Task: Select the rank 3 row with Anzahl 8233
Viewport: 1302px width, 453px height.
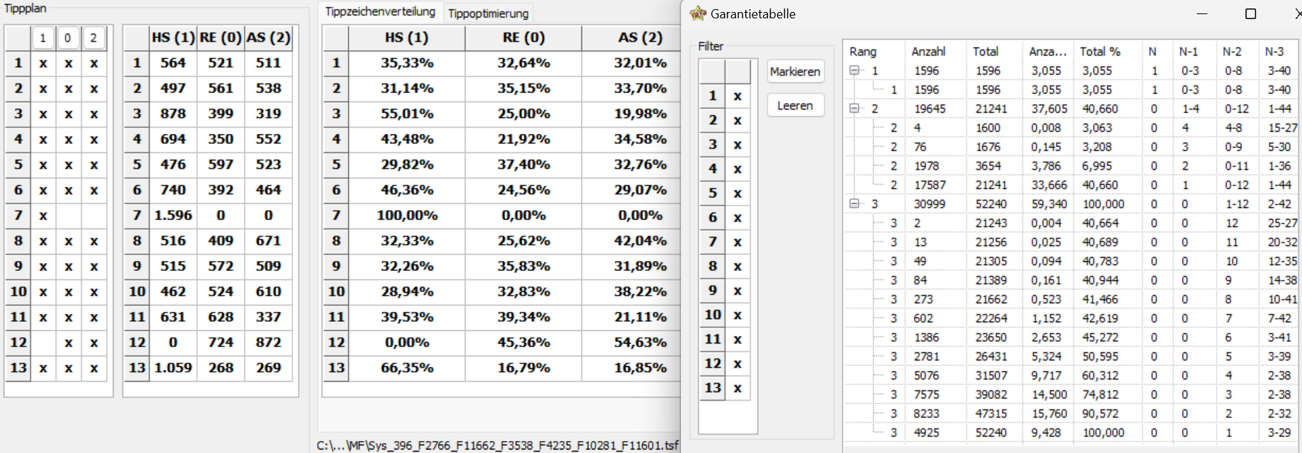Action: point(927,413)
